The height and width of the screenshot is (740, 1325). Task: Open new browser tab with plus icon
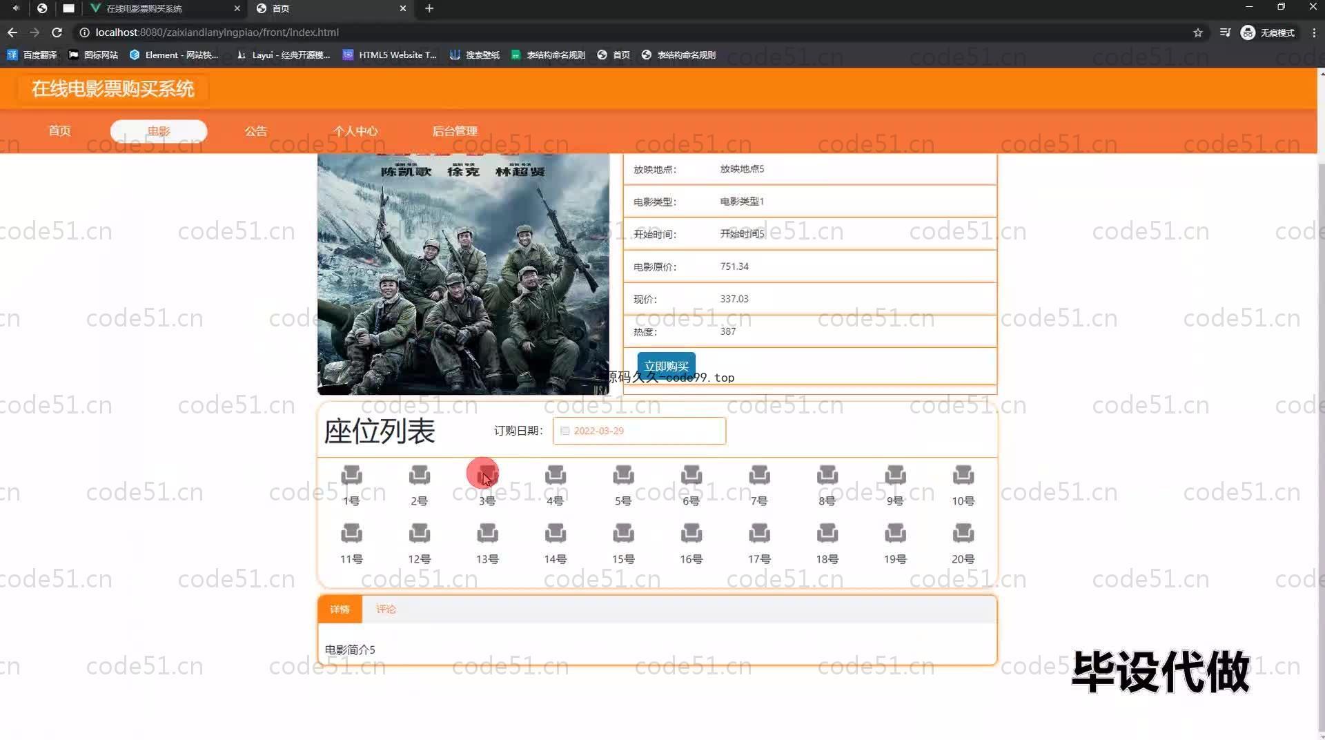tap(429, 8)
